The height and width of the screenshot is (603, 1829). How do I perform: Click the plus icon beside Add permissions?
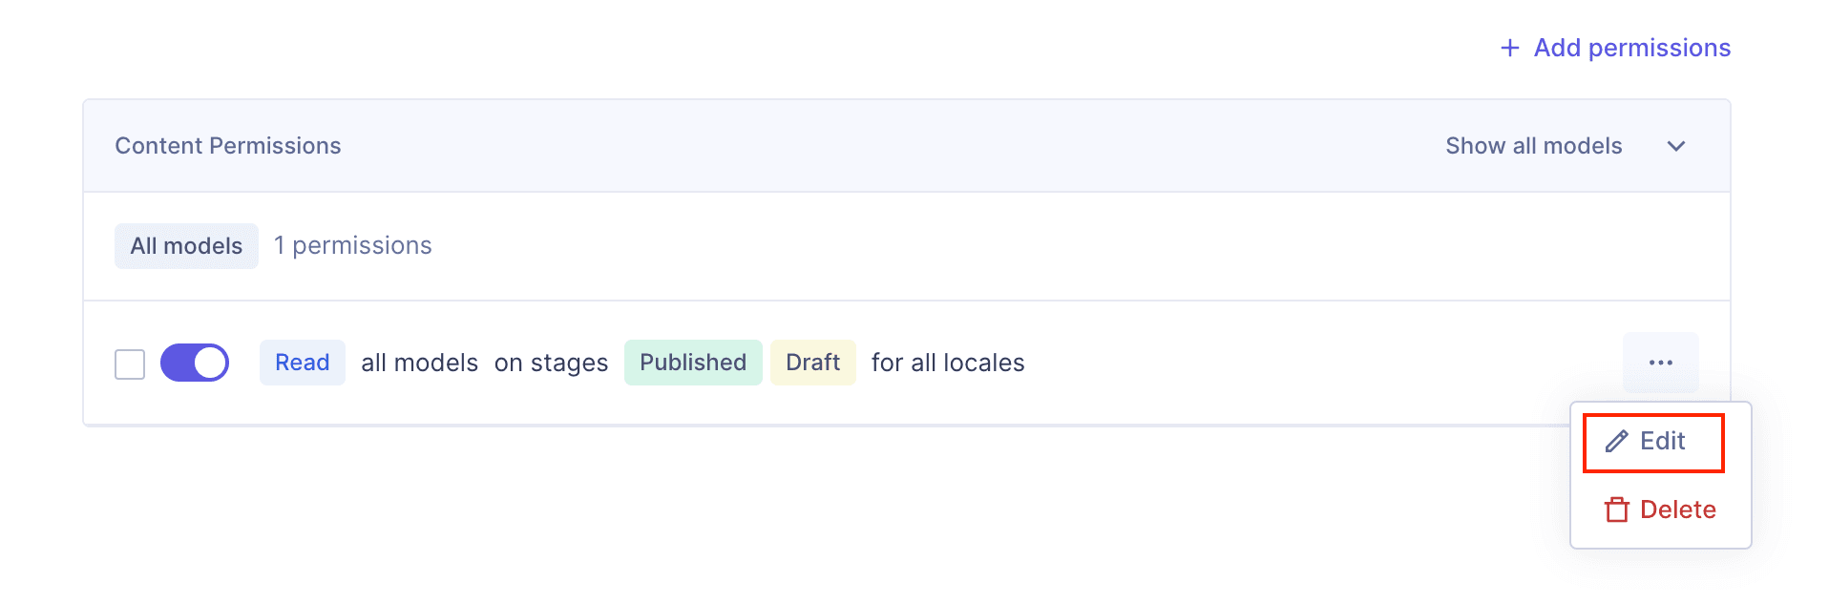coord(1510,47)
